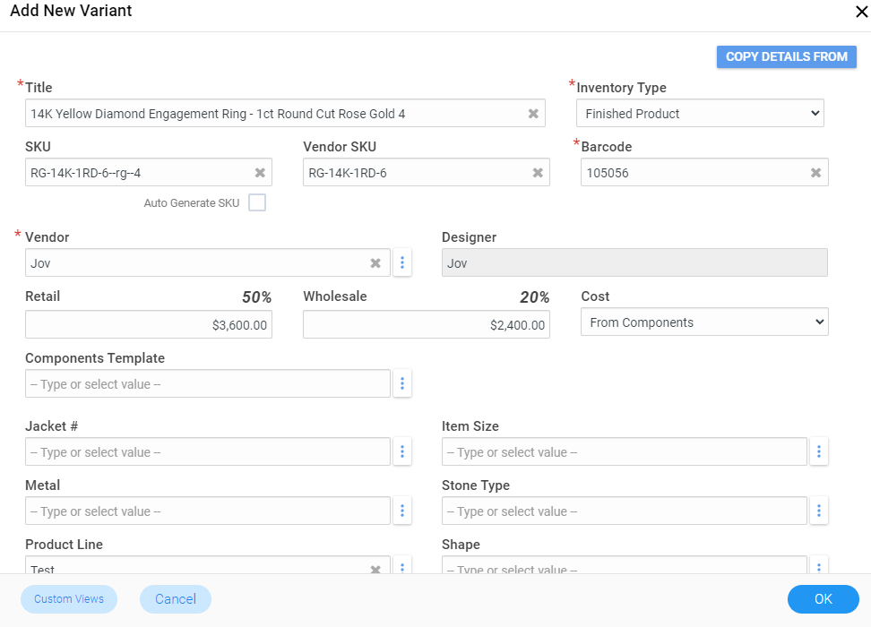Clear the Vendor SKU field
The width and height of the screenshot is (871, 627).
pyautogui.click(x=538, y=173)
